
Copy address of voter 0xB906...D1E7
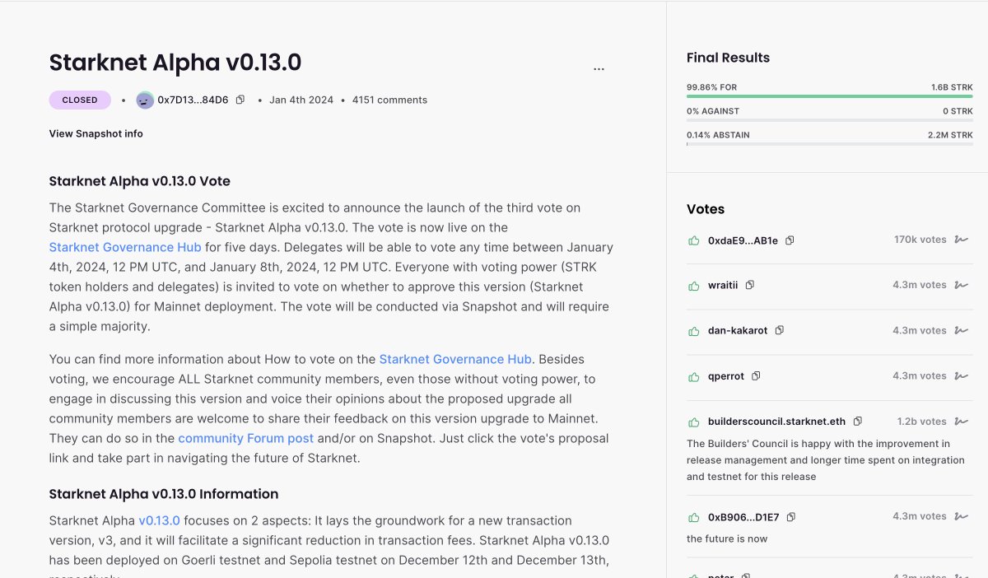791,517
